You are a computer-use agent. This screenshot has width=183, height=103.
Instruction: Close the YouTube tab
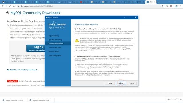[88, 2]
